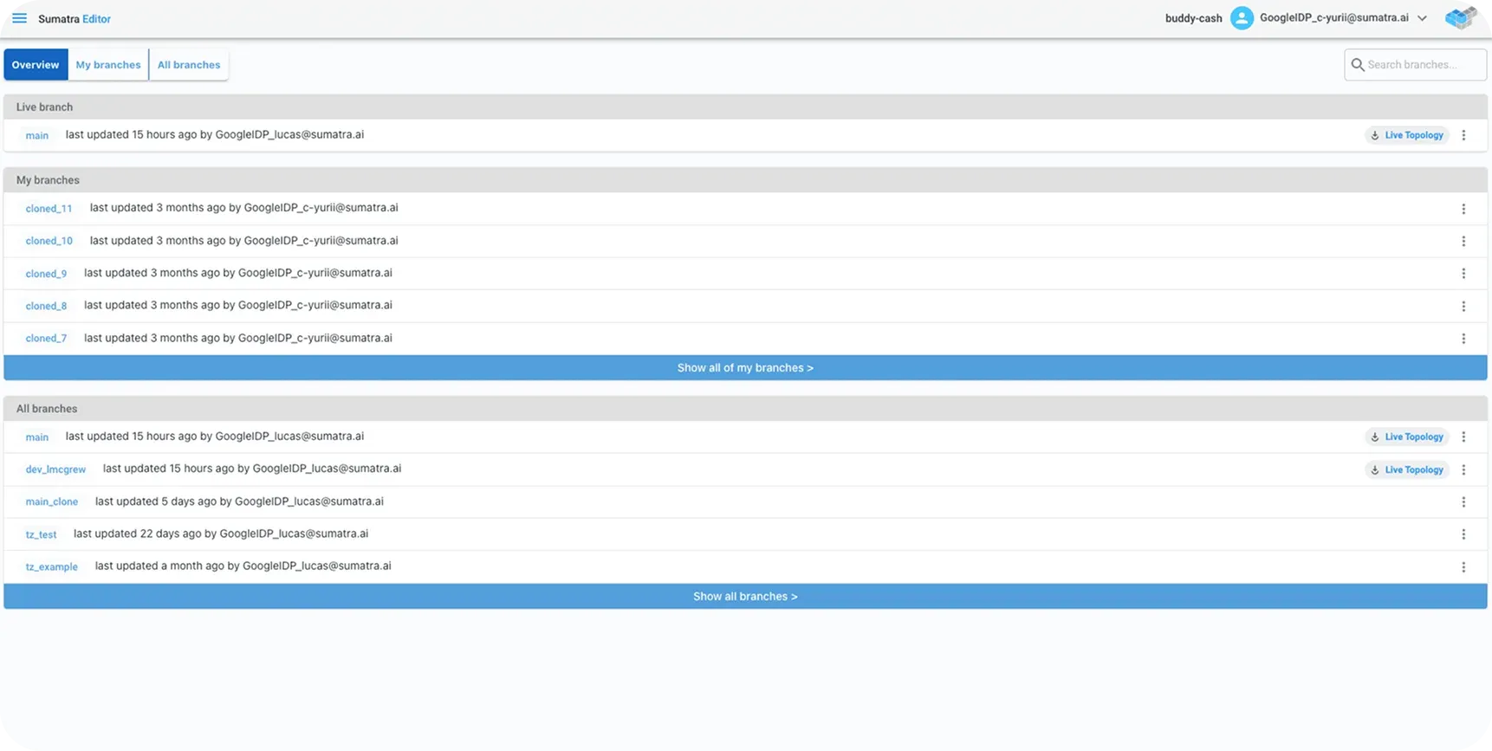Image resolution: width=1492 pixels, height=751 pixels.
Task: Switch to the All branches tab
Action: pyautogui.click(x=189, y=65)
